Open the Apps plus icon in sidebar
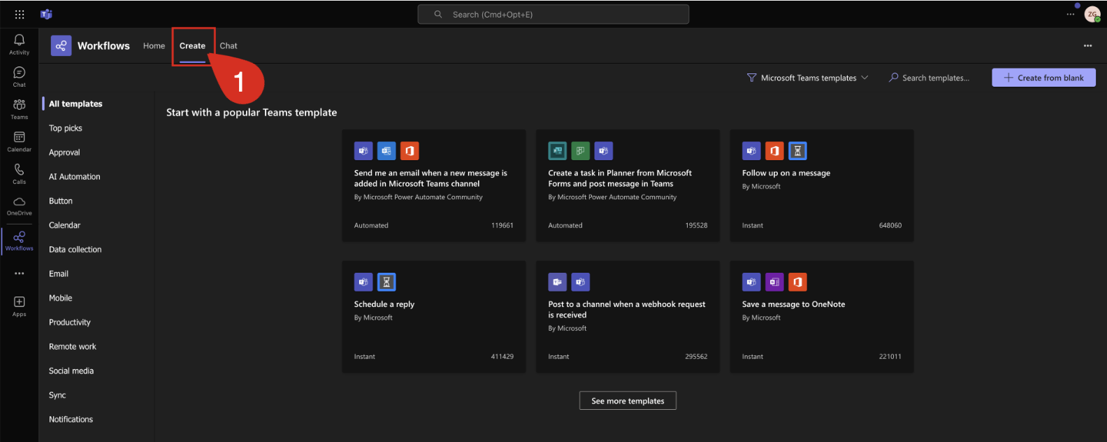Screen dimensions: 1107x442 coord(19,305)
